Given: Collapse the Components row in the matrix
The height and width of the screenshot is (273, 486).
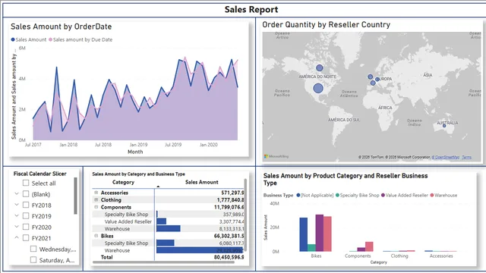Looking at the screenshot, I should point(96,207).
